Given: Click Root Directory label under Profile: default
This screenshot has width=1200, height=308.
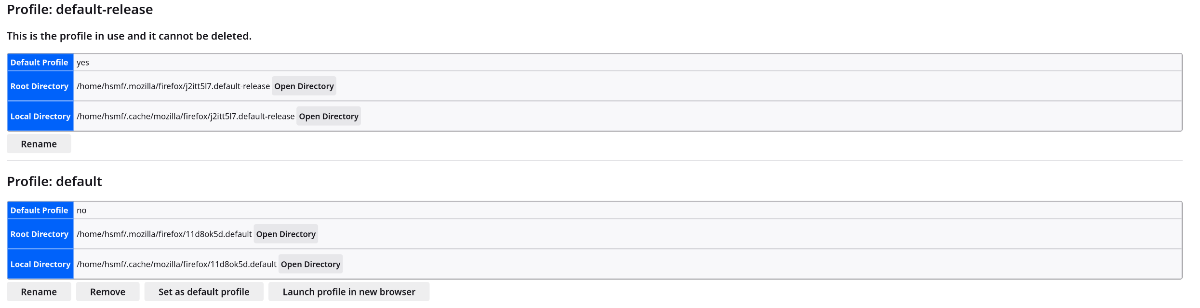Looking at the screenshot, I should [x=40, y=234].
